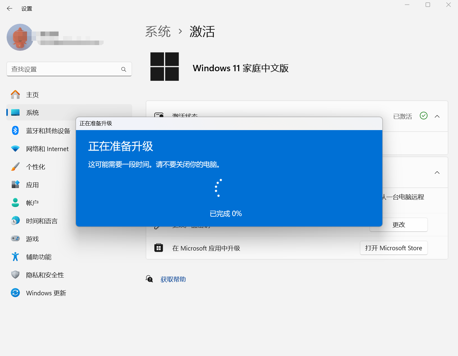Click green activated checkmark icon

pyautogui.click(x=423, y=116)
